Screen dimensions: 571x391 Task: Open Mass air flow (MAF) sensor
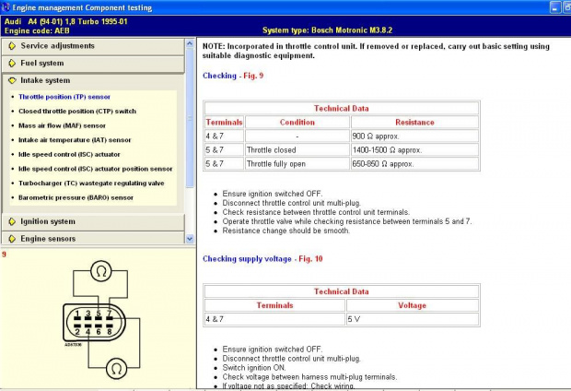point(62,125)
